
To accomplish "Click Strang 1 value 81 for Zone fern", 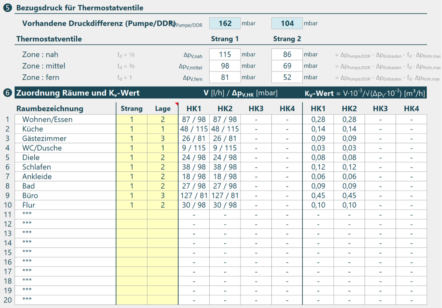I will (225, 77).
